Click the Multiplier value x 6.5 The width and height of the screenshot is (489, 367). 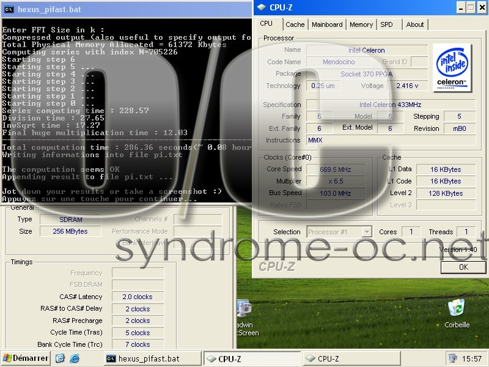coord(336,181)
